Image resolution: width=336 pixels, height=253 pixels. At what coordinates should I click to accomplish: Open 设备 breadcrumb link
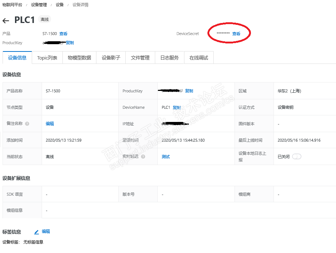(60, 5)
